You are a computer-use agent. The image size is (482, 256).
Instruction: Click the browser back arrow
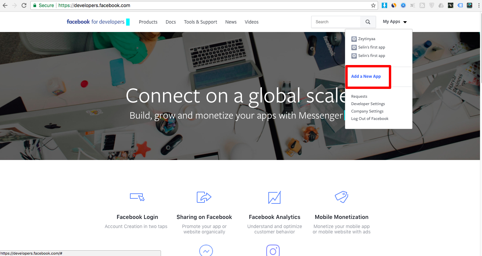(5, 5)
